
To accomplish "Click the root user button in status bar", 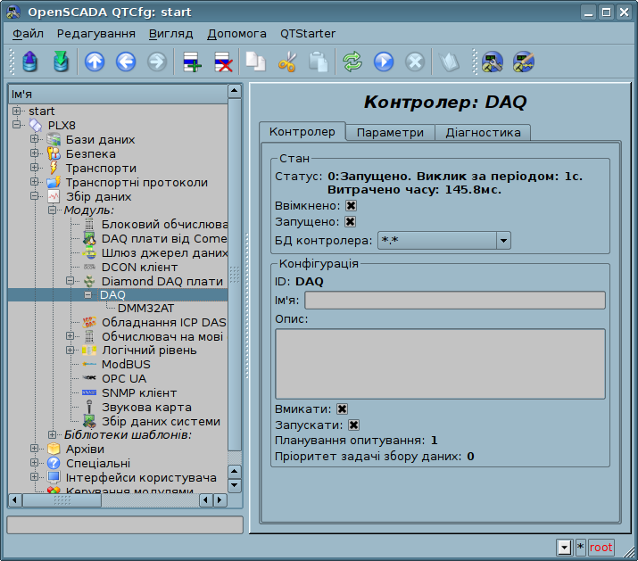I will (601, 547).
